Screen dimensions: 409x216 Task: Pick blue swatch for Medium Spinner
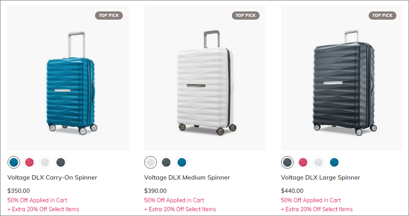pyautogui.click(x=182, y=162)
